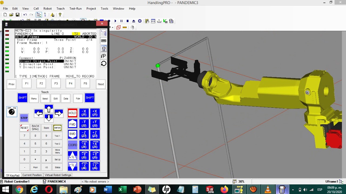The image size is (346, 194).
Task: Click the Prev key on pendant
Action: click(x=11, y=84)
